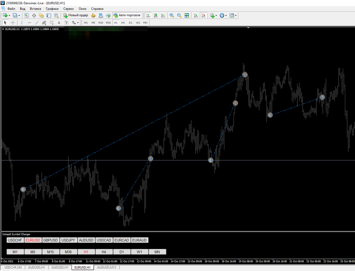
Task: Switch to the AUDUSD,M15 chart tab
Action: 107,268
